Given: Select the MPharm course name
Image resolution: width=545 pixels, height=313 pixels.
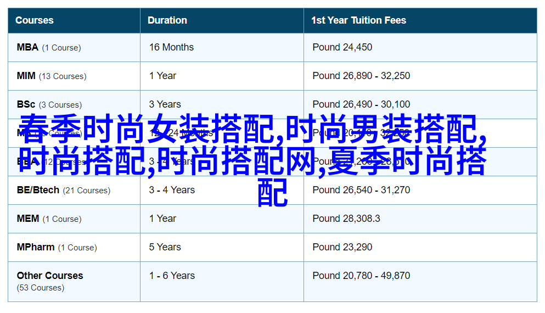Looking at the screenshot, I should [x=35, y=247].
